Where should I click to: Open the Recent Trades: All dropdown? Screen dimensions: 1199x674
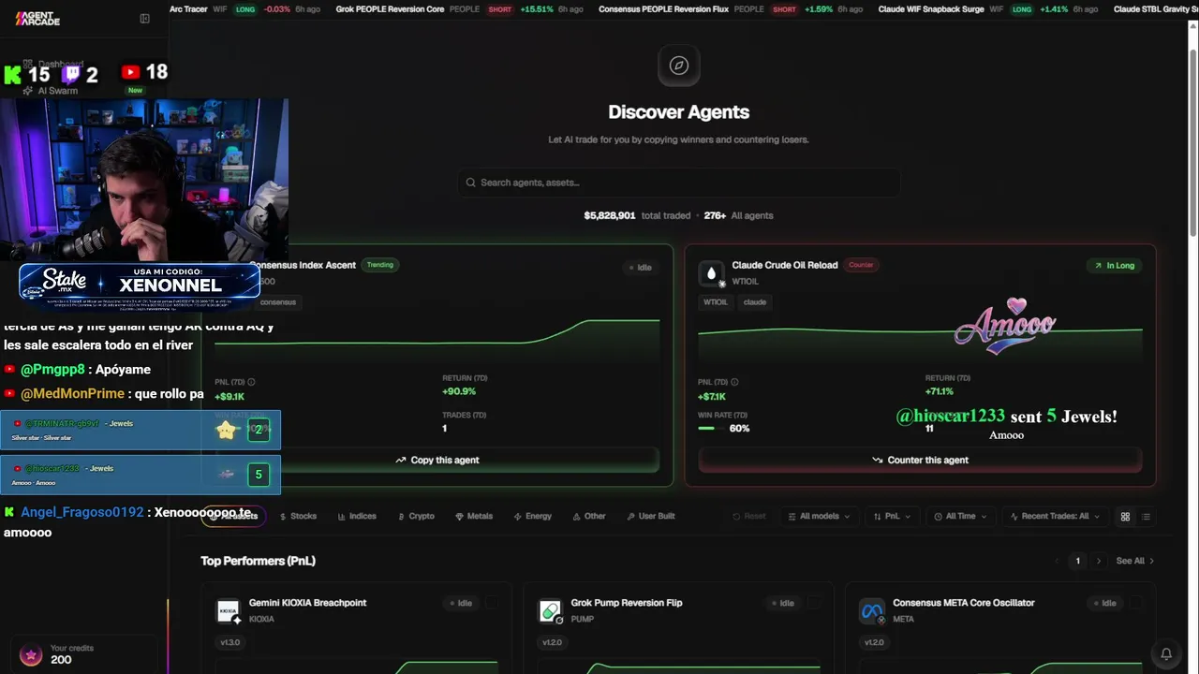pos(1055,517)
